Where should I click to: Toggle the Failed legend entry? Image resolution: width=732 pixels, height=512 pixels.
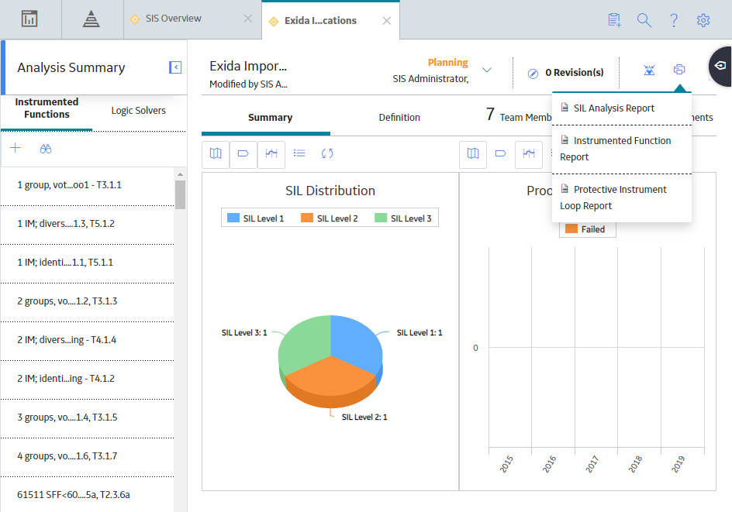(585, 229)
